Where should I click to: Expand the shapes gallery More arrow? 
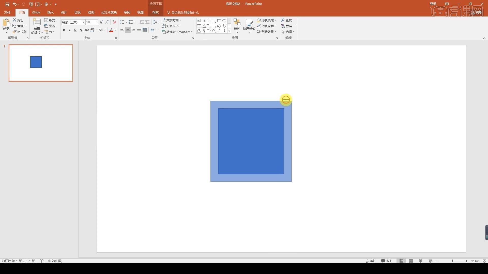[x=229, y=31]
